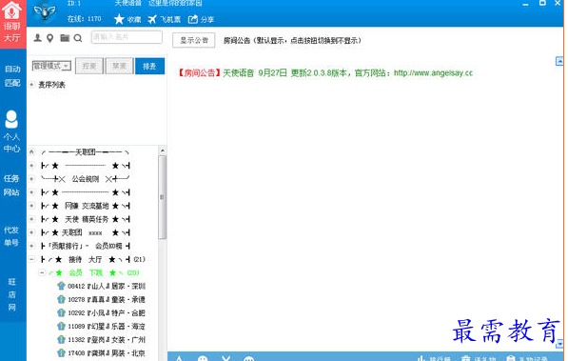Open 任务网站 in sidebar

pyautogui.click(x=11, y=185)
